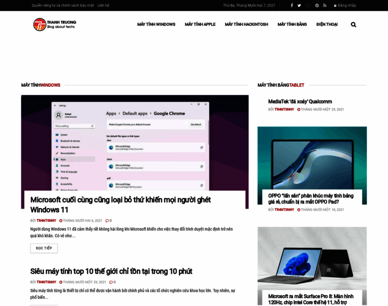Click the Đăng nhập login link
The height and width of the screenshot is (306, 388).
(345, 6)
